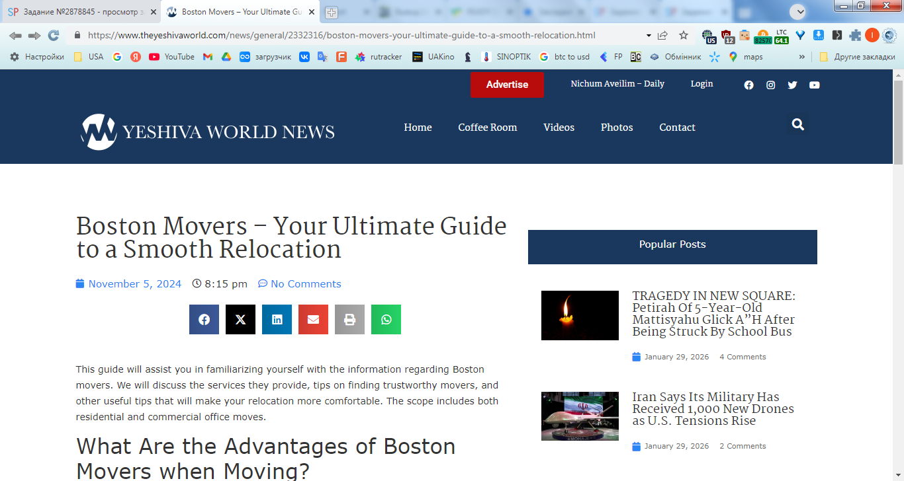Close the Boston Movers tab
This screenshot has width=904, height=481.
tap(312, 12)
